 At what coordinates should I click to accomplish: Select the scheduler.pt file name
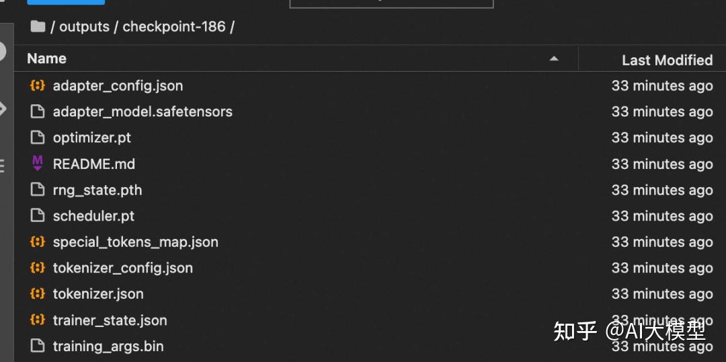coord(93,216)
